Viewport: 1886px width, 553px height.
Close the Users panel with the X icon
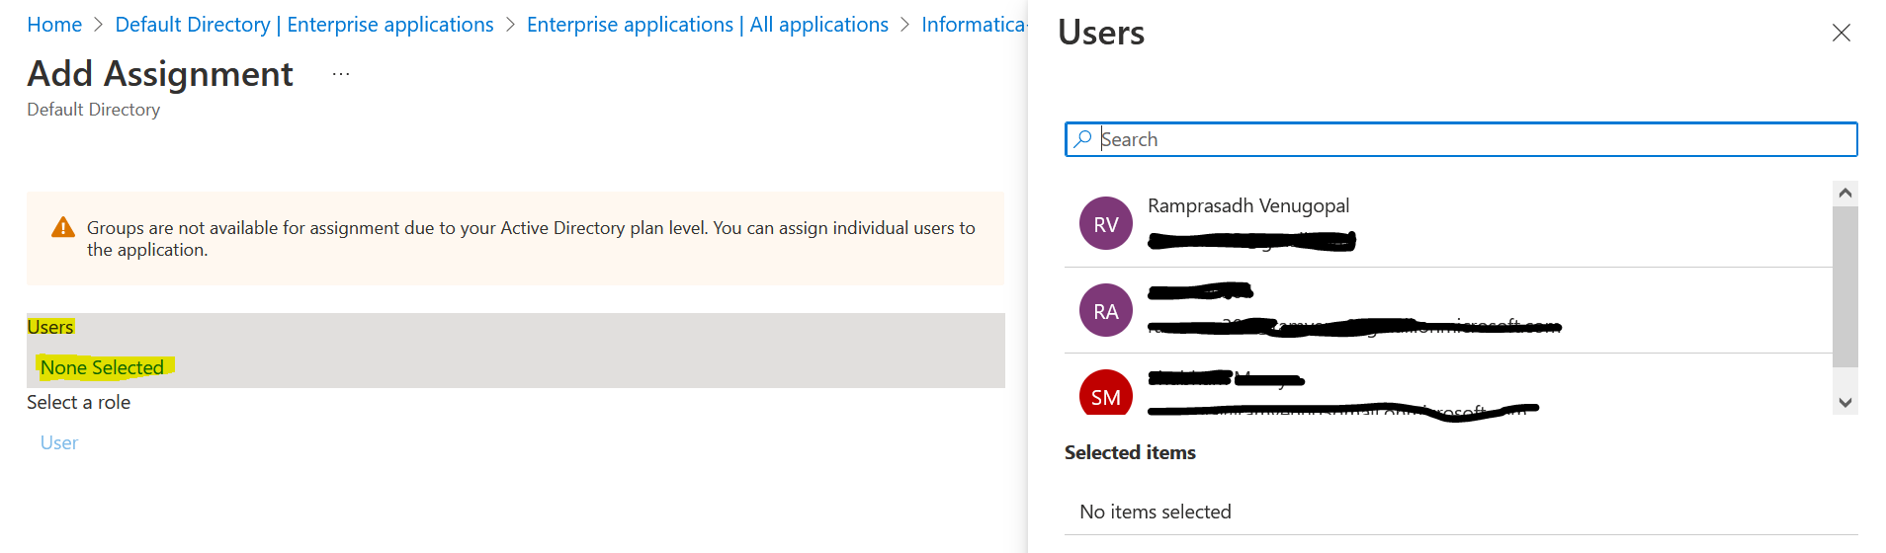(1841, 33)
